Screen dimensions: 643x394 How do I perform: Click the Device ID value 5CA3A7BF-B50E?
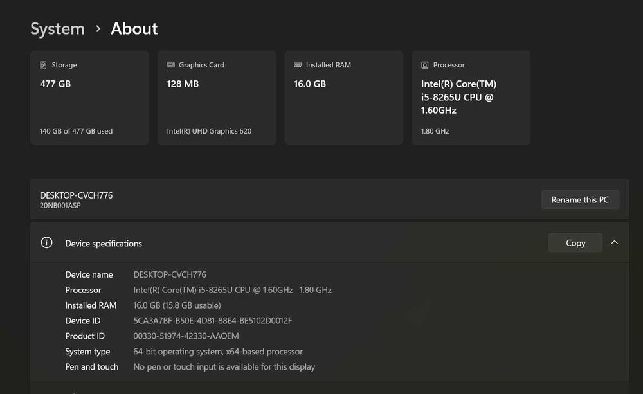click(x=213, y=321)
